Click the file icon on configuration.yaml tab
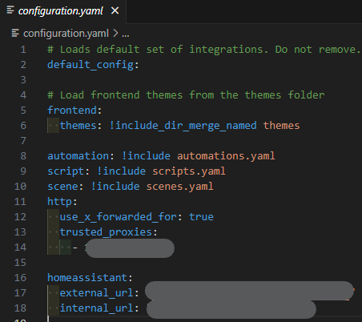The height and width of the screenshot is (322, 362). (x=10, y=10)
